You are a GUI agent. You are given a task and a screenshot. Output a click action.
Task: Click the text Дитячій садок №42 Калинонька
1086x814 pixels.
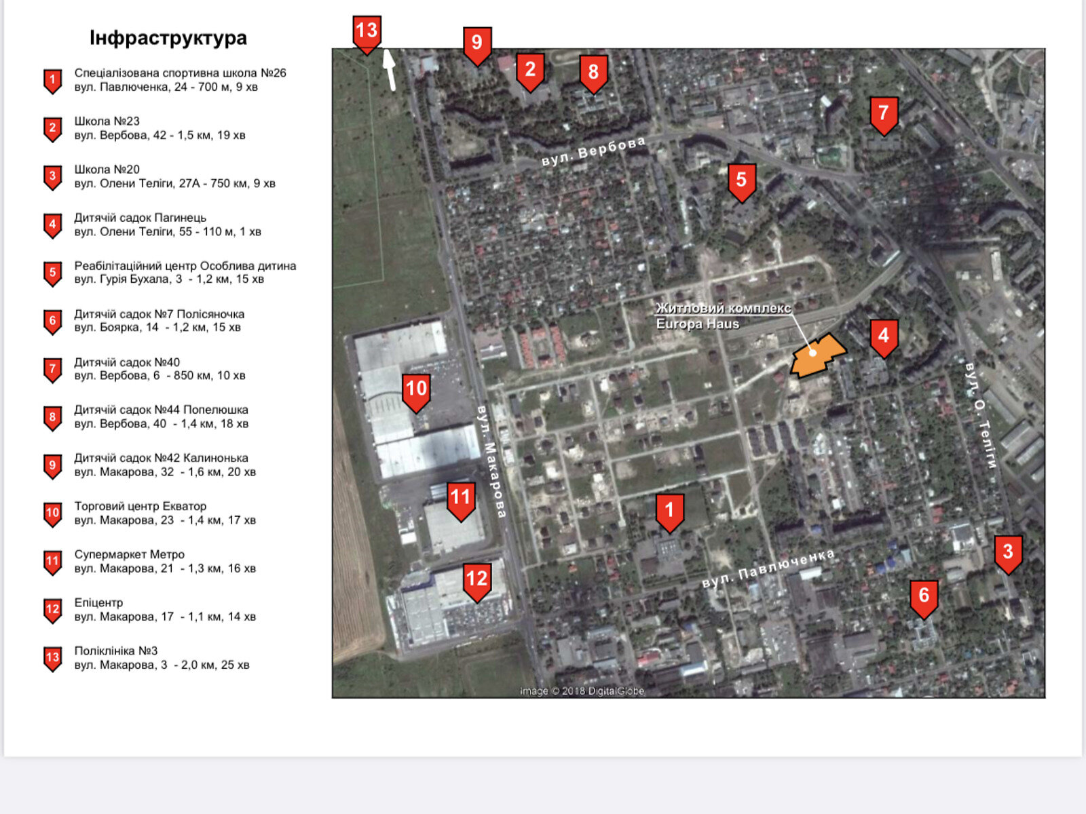coord(162,458)
